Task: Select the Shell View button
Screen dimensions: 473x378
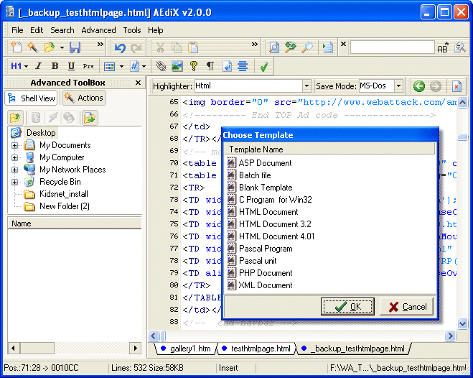Action: coord(32,98)
